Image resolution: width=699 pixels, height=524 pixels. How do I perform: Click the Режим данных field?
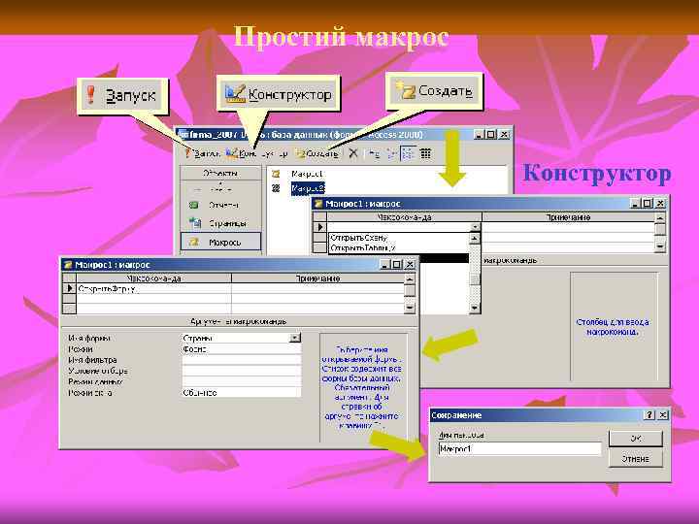241,382
